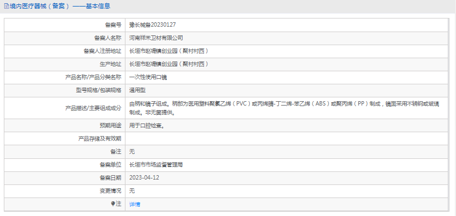The image size is (456, 216).
Task: Click the 备案号 label cell
Action: (x=65, y=25)
